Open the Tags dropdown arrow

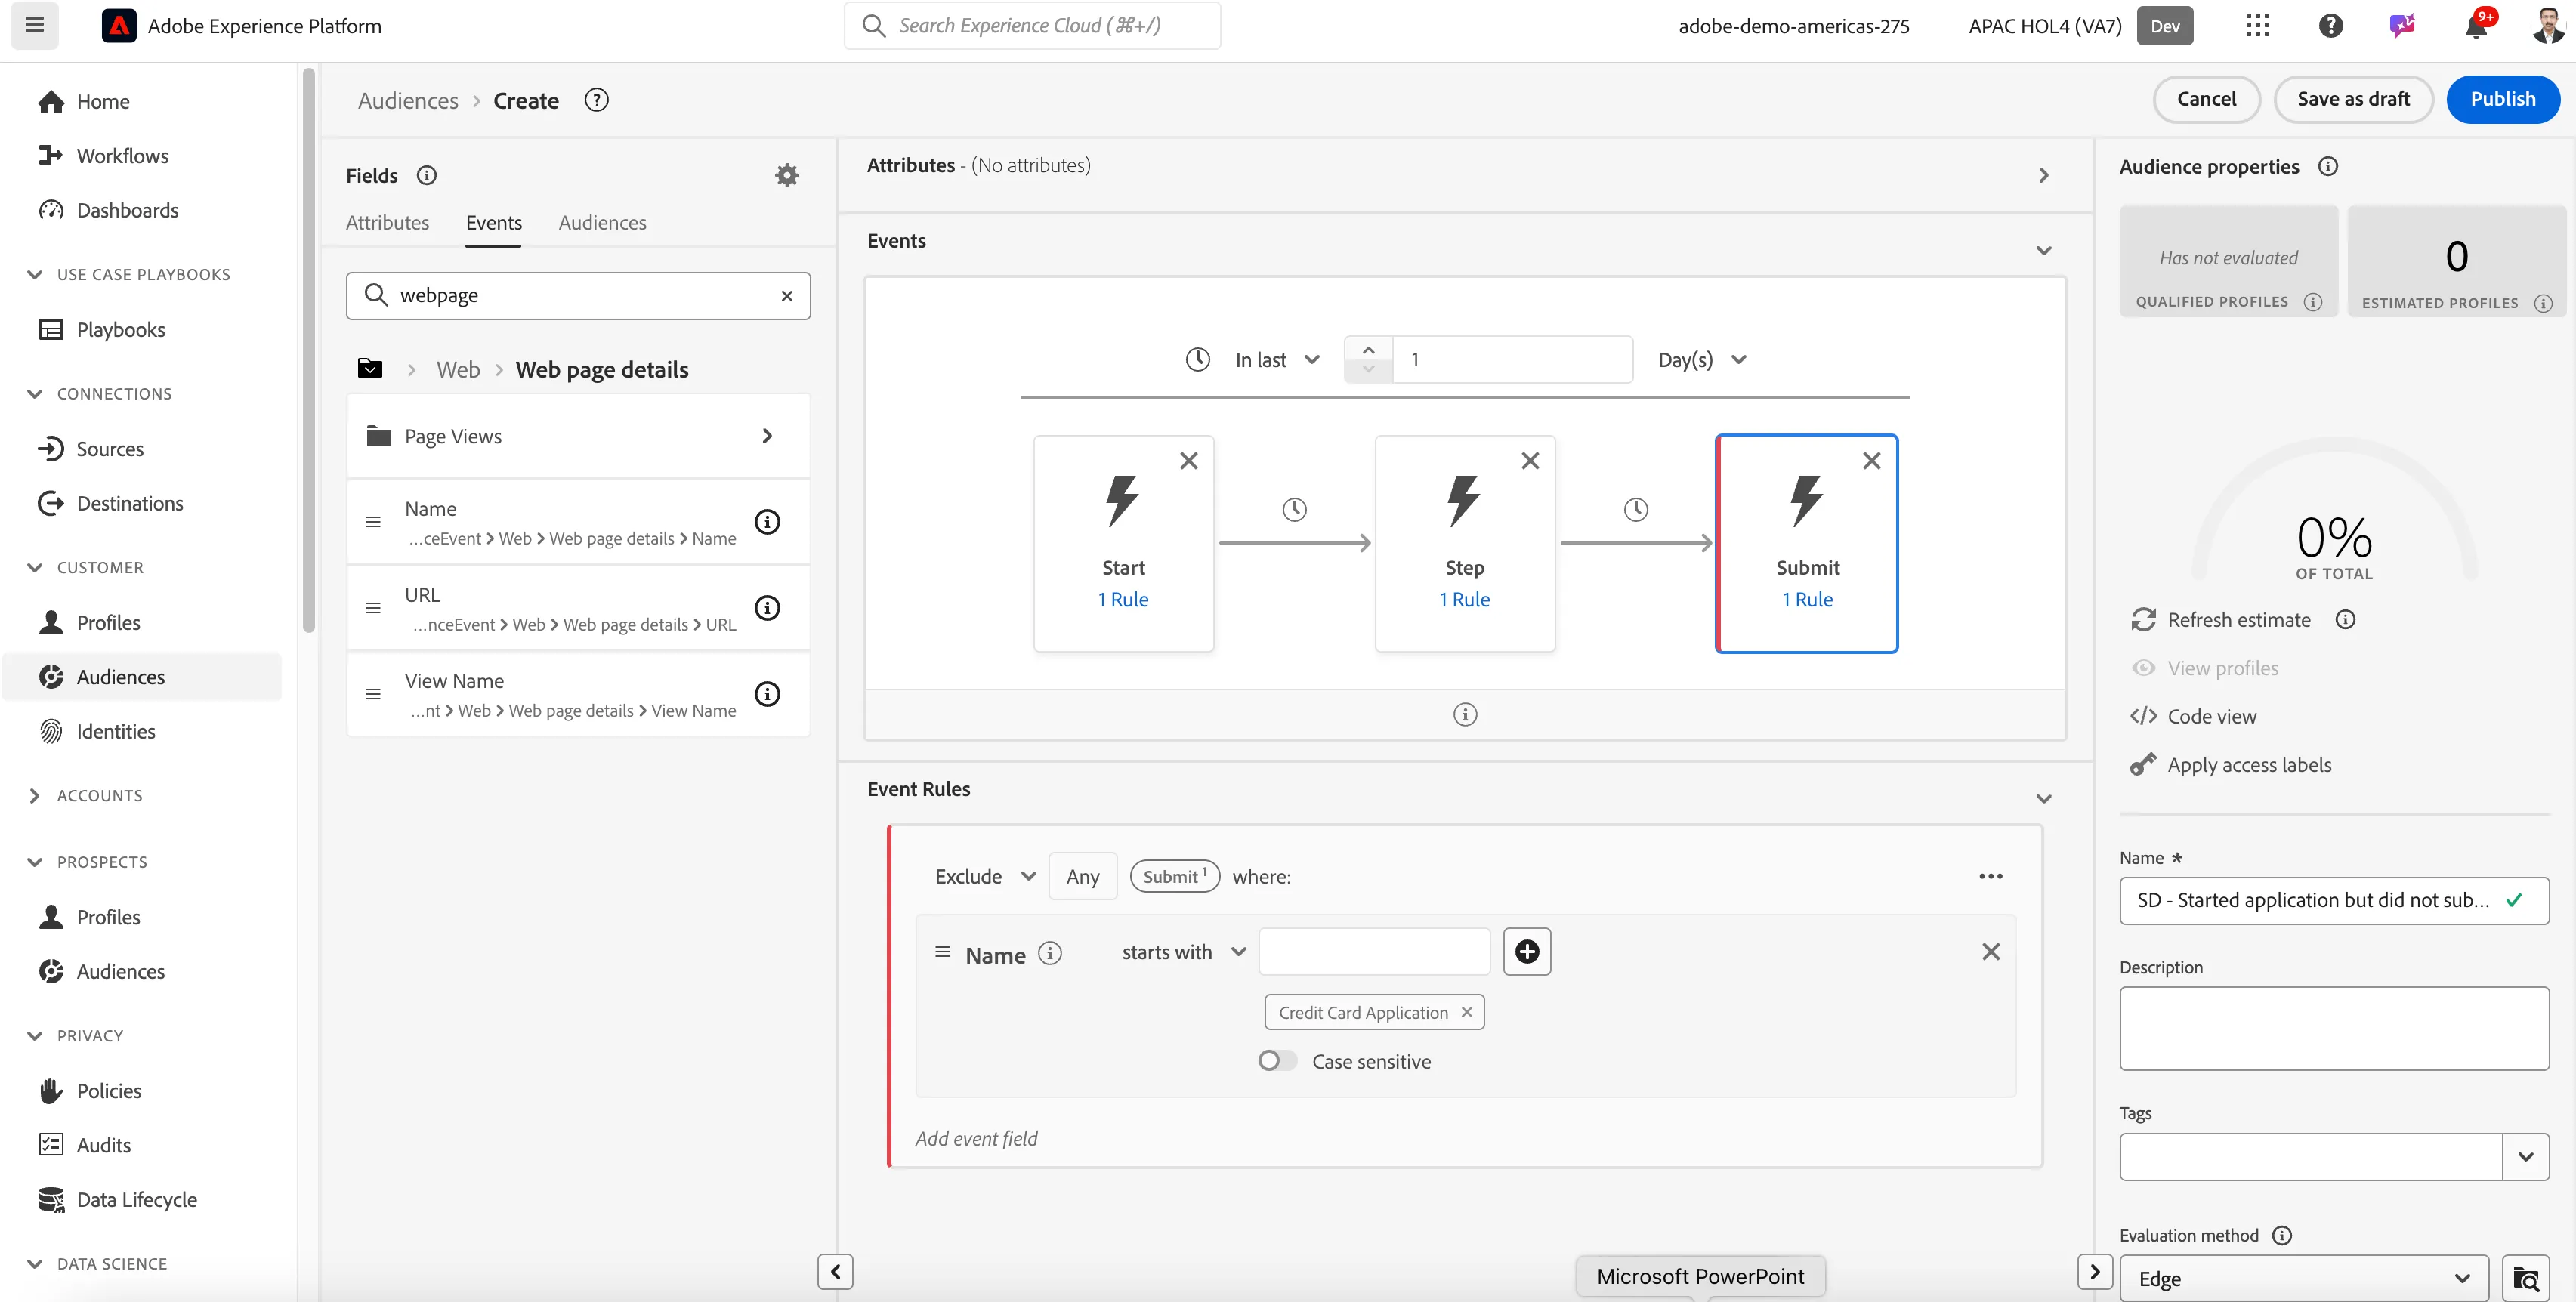coord(2526,1157)
